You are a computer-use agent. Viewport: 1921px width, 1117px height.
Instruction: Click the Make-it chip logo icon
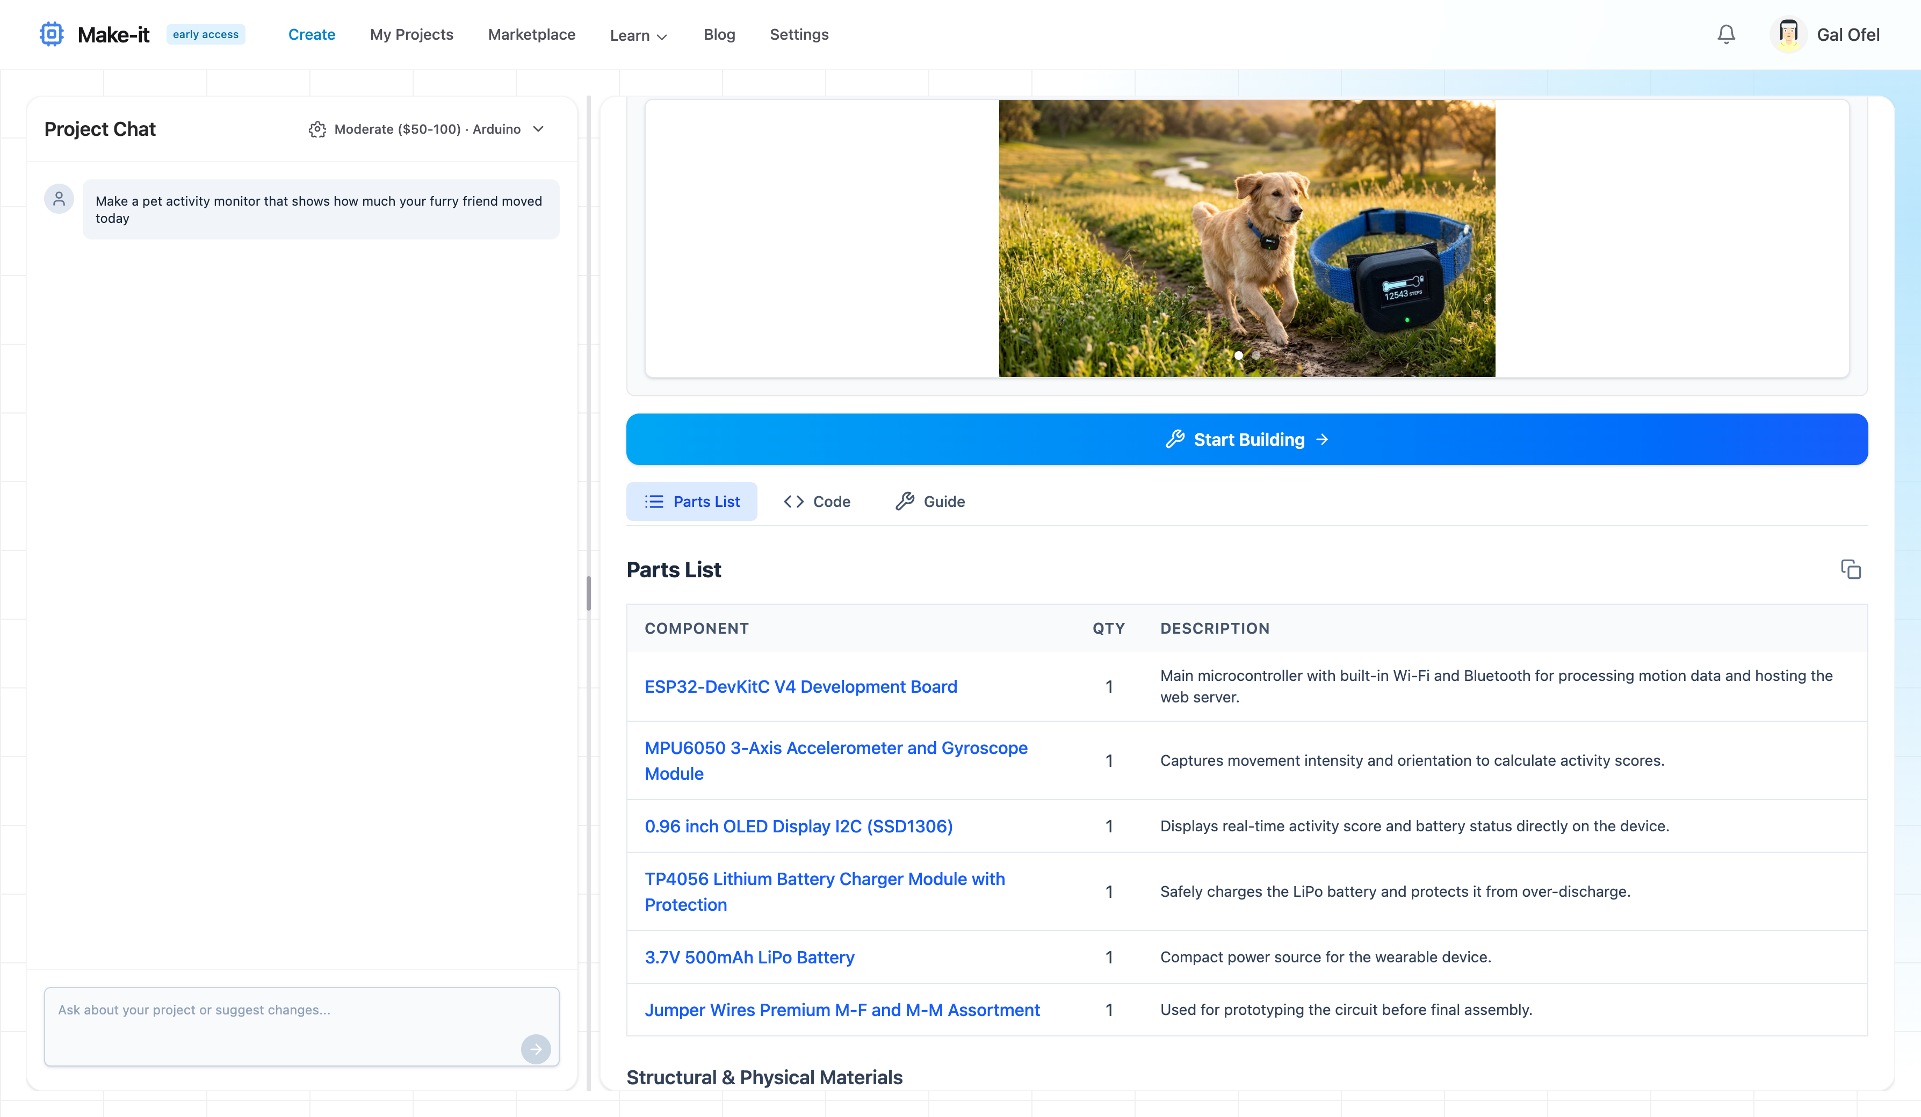point(51,34)
